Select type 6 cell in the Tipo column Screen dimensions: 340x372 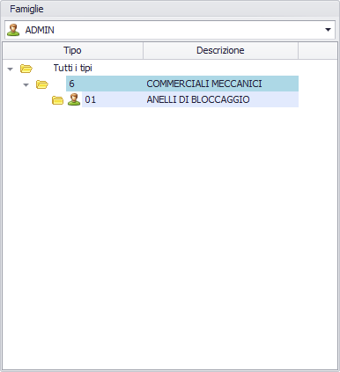105,84
